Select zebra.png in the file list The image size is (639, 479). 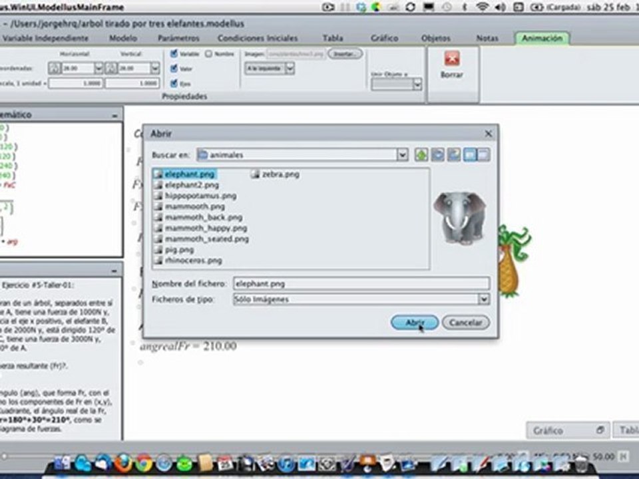point(276,174)
